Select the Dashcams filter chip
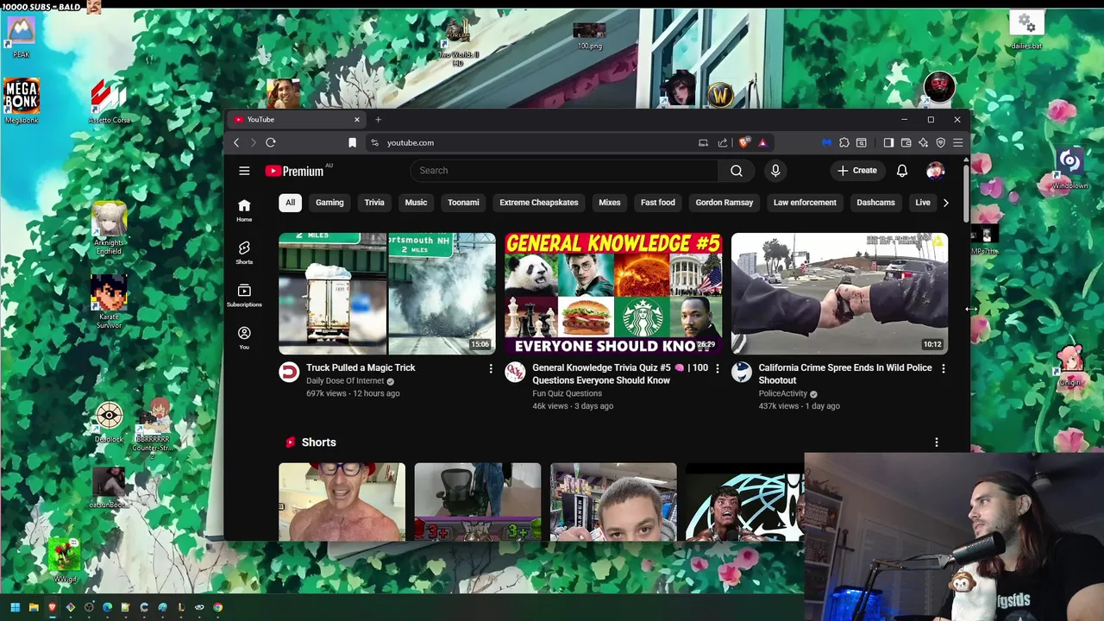1104x621 pixels. 875,203
